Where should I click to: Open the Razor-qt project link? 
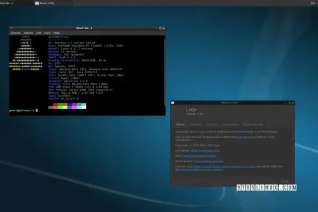click(242, 137)
